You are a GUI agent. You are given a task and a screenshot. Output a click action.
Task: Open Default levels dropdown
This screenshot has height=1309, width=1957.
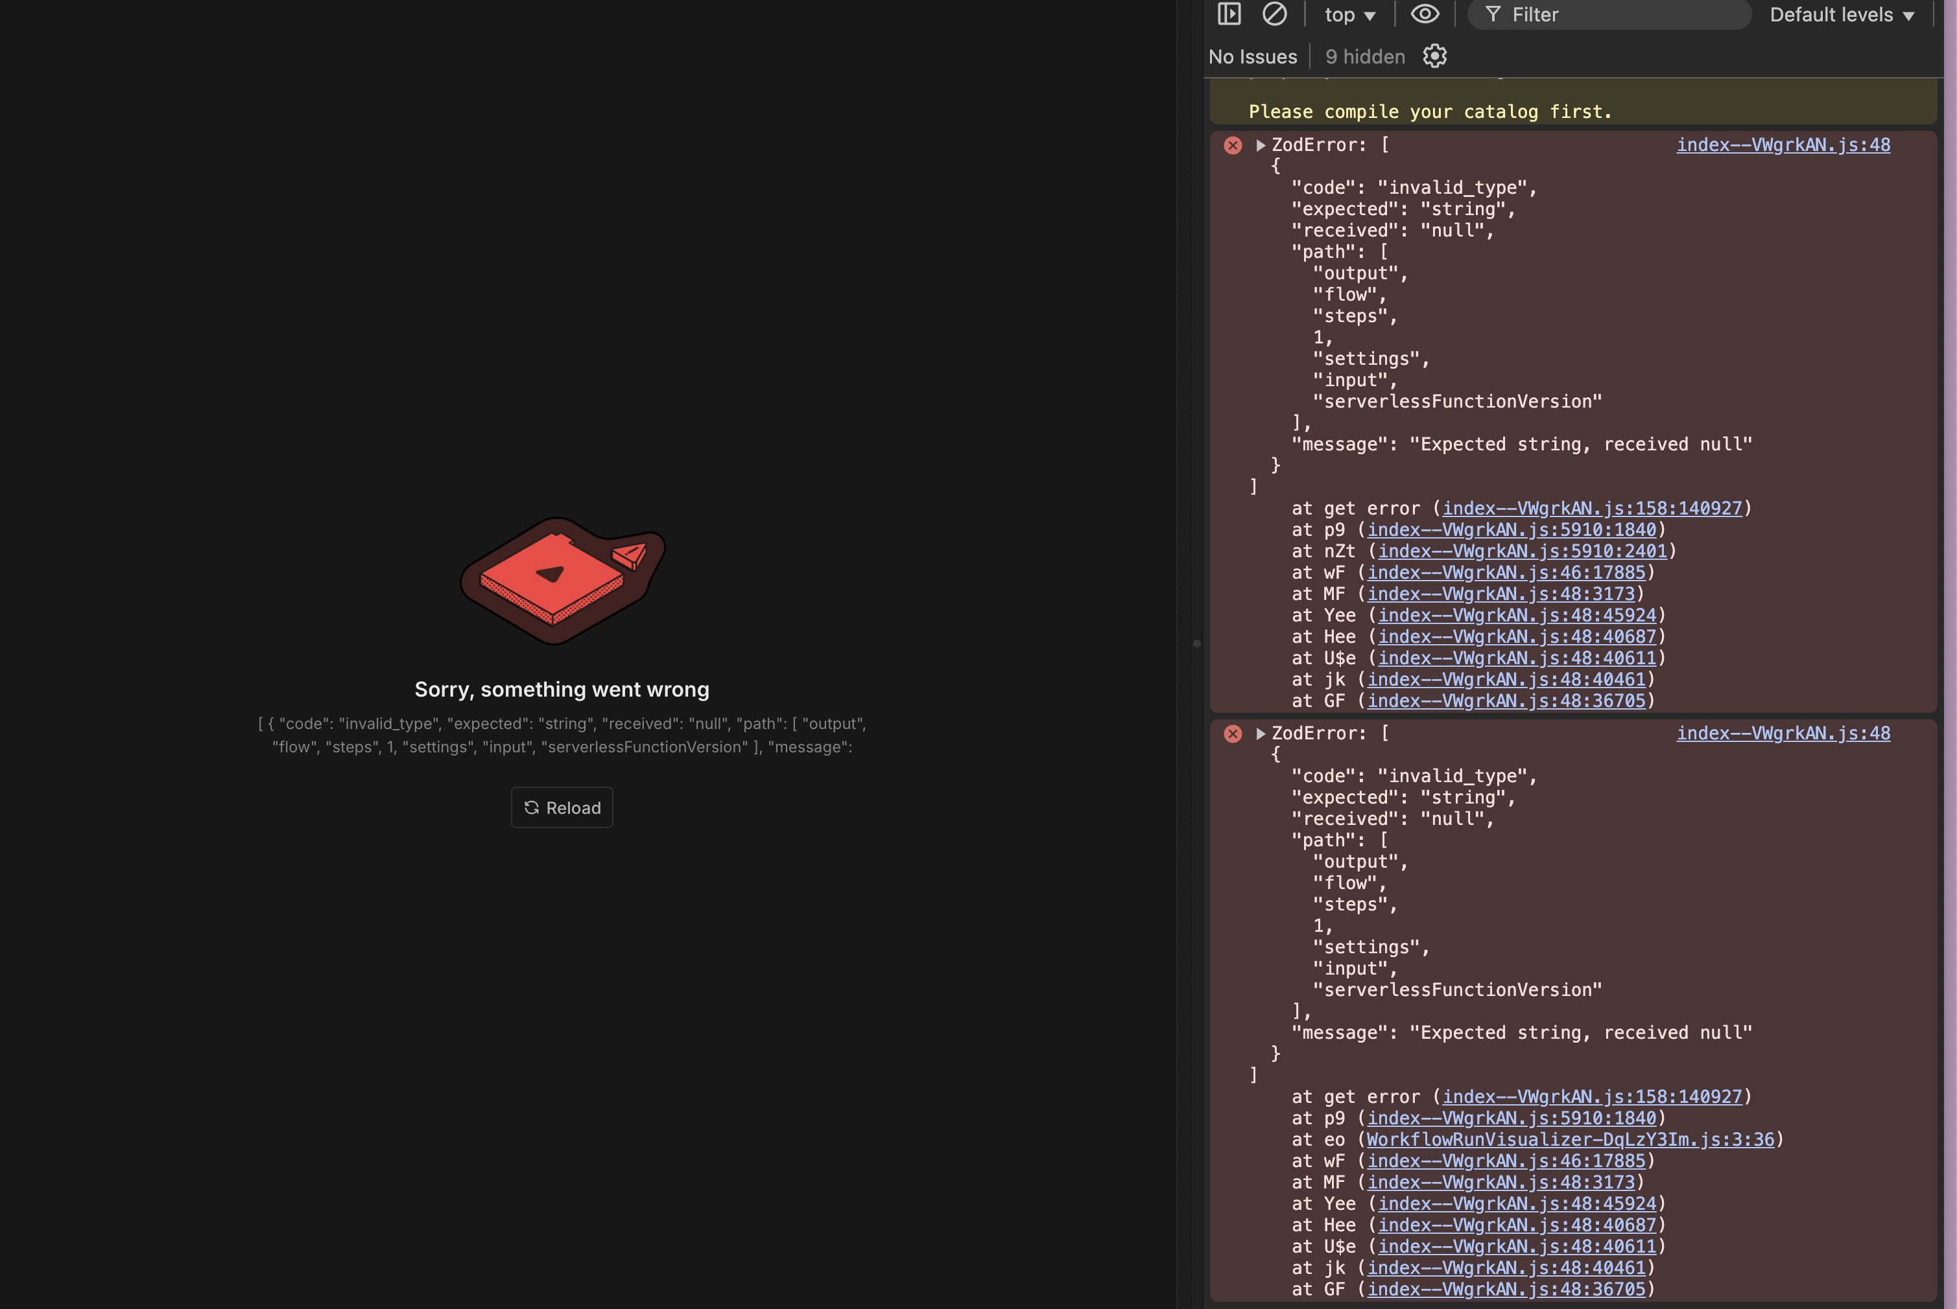click(1841, 15)
